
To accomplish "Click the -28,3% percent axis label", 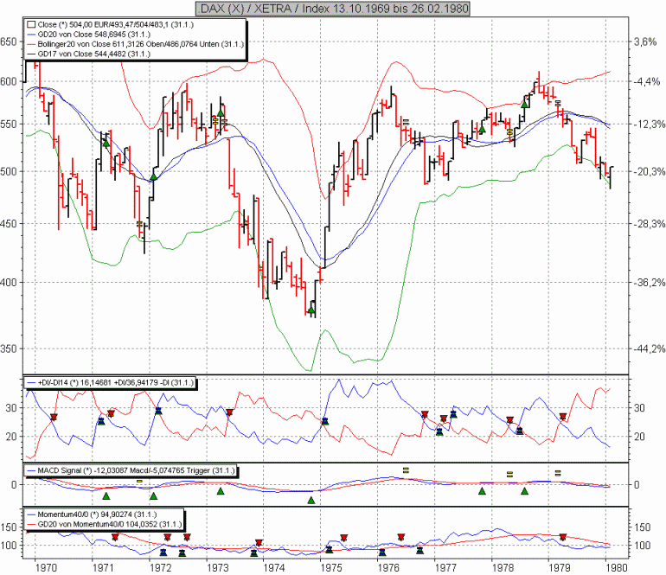I will [649, 224].
